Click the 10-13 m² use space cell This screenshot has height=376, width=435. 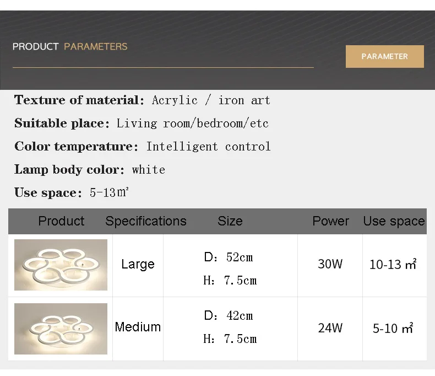pyautogui.click(x=393, y=265)
